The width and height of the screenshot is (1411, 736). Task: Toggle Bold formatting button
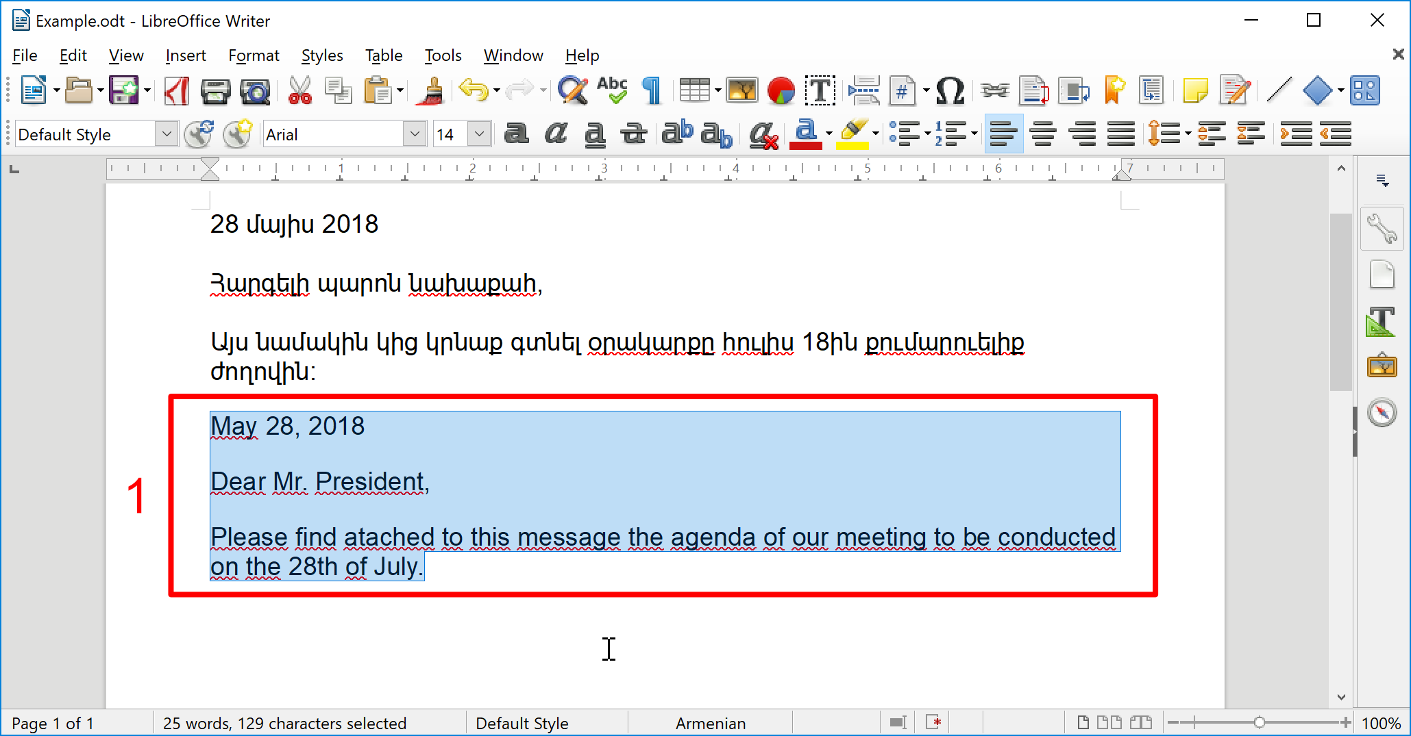pos(516,134)
